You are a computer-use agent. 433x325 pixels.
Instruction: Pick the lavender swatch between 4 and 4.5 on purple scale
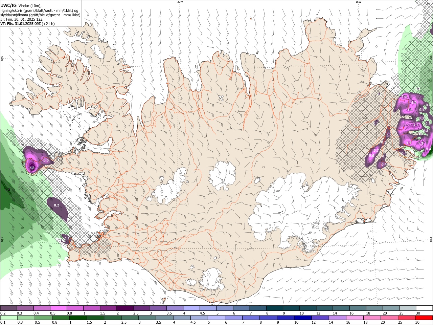coord(191,308)
